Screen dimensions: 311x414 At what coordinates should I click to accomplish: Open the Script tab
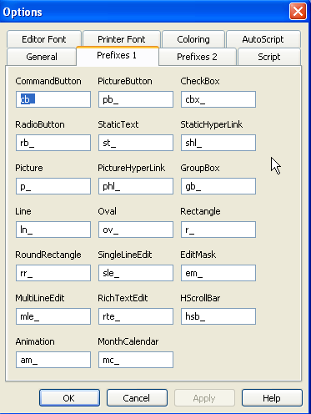tap(269, 57)
